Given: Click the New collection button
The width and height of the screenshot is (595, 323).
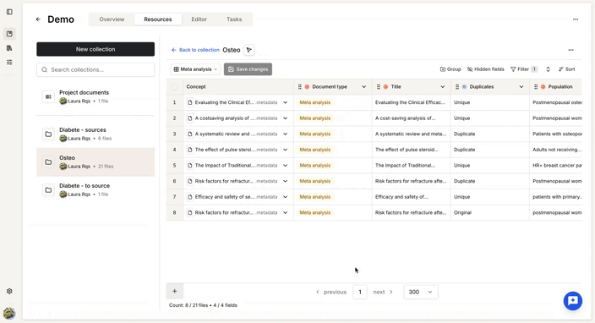Looking at the screenshot, I should (96, 49).
